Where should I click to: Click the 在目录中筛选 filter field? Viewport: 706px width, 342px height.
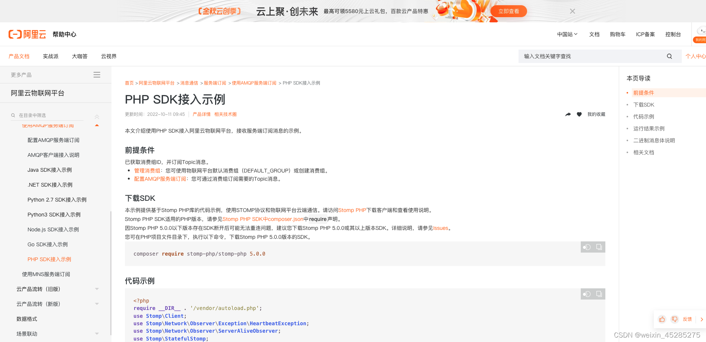point(47,115)
